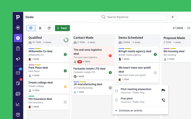Open Bringit media agency deal activity arrow
The width and height of the screenshot is (191, 119).
click(155, 54)
